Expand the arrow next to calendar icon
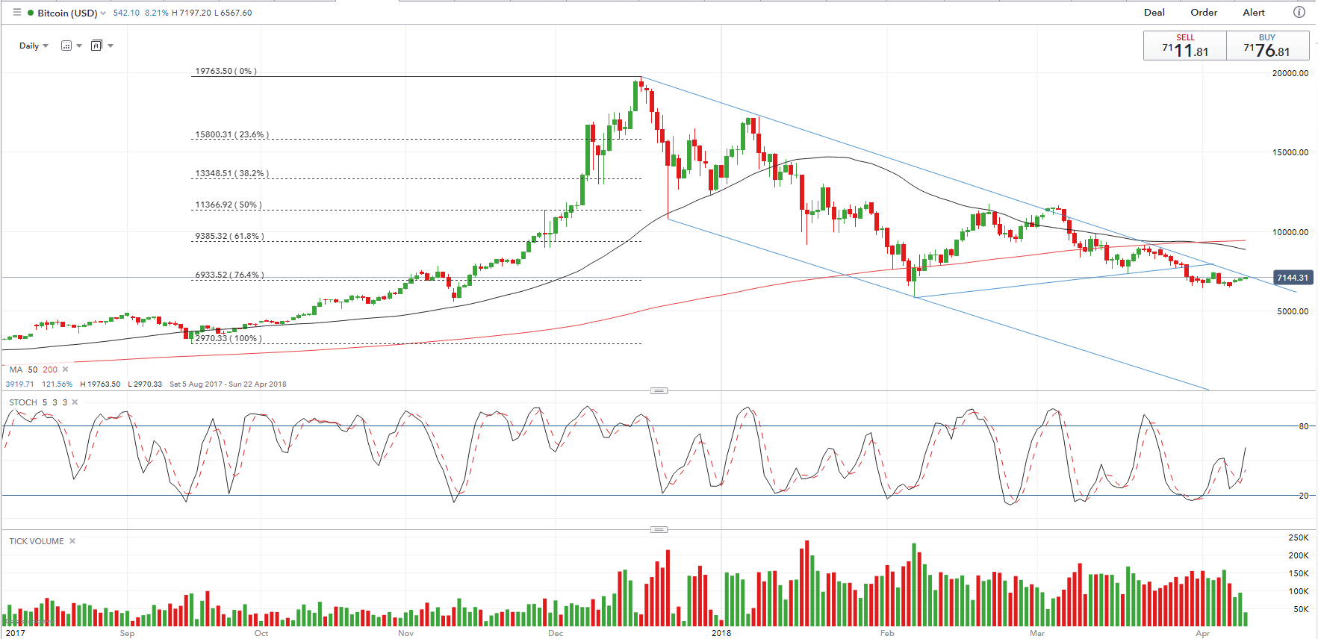The width and height of the screenshot is (1318, 639). (x=79, y=46)
